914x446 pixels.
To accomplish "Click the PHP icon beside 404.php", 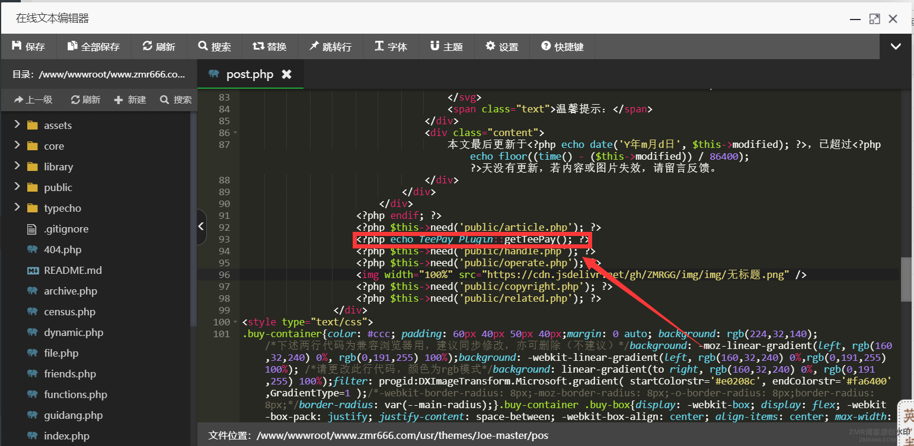I will pos(33,249).
